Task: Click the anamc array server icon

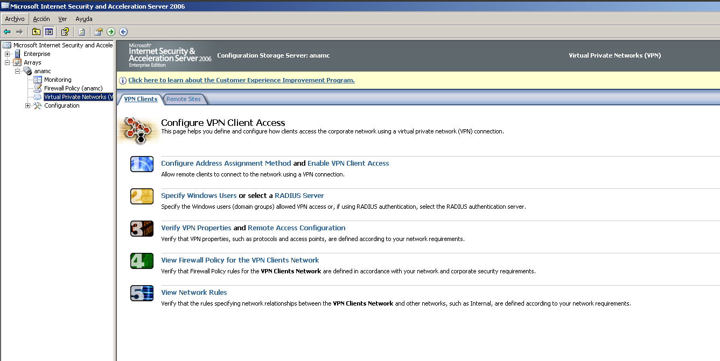Action: [27, 71]
